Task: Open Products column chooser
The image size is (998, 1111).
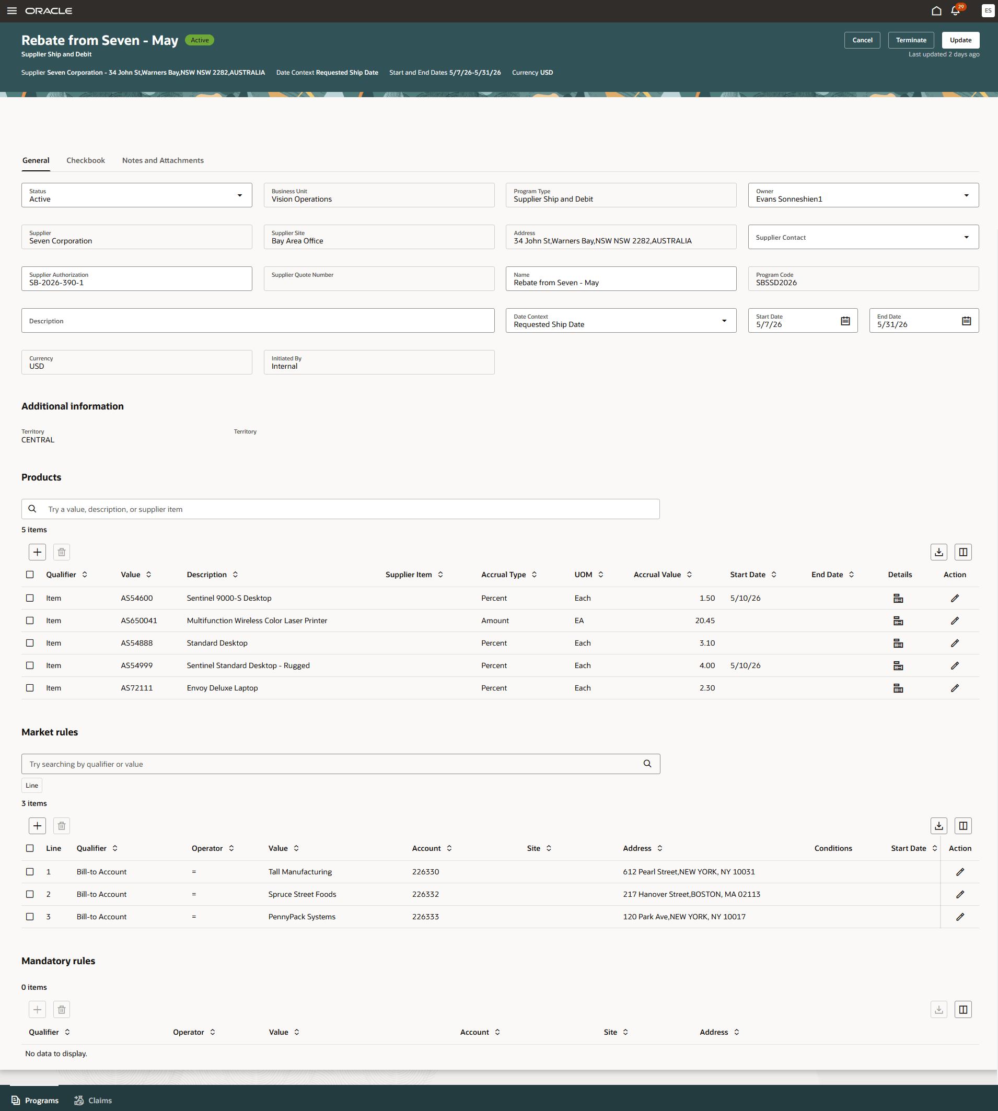Action: click(x=963, y=552)
